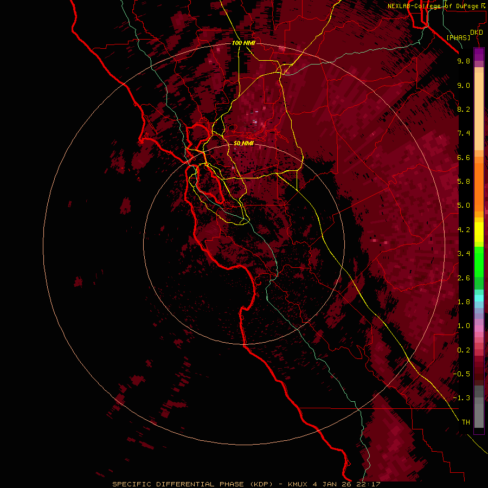
Task: Click the 50 NMI range ring label
Action: tap(243, 144)
